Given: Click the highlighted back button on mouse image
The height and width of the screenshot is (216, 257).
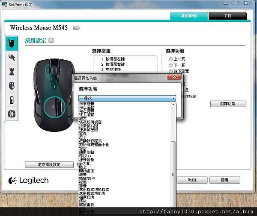Looking at the screenshot, I should coord(54,107).
